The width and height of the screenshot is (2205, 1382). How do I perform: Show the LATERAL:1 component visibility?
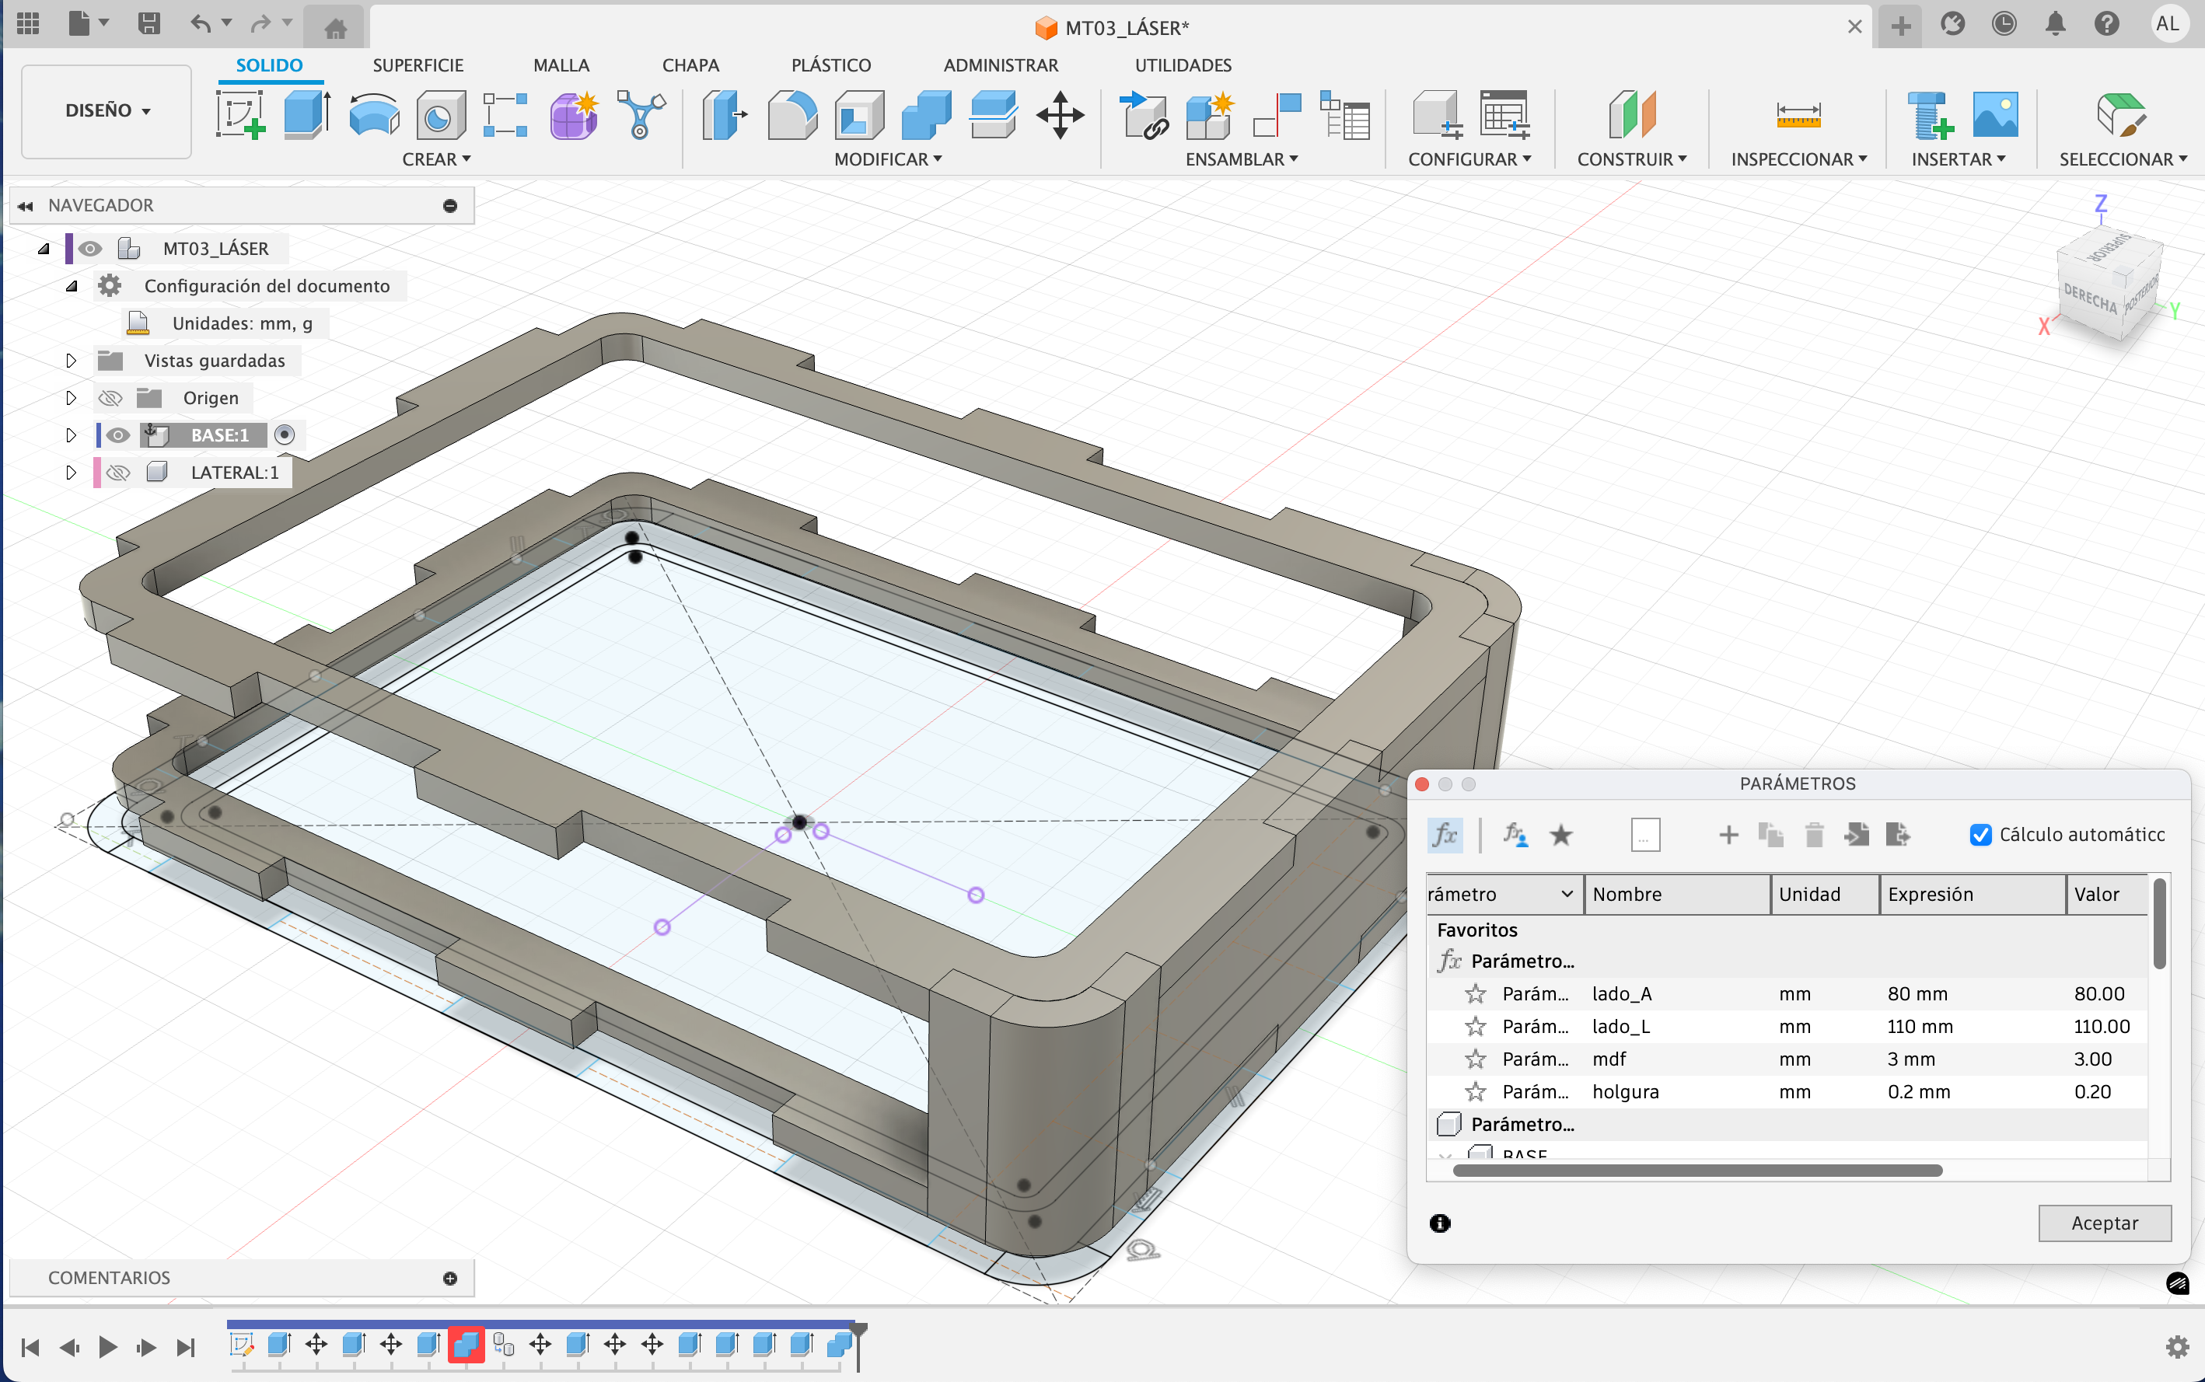(x=118, y=473)
